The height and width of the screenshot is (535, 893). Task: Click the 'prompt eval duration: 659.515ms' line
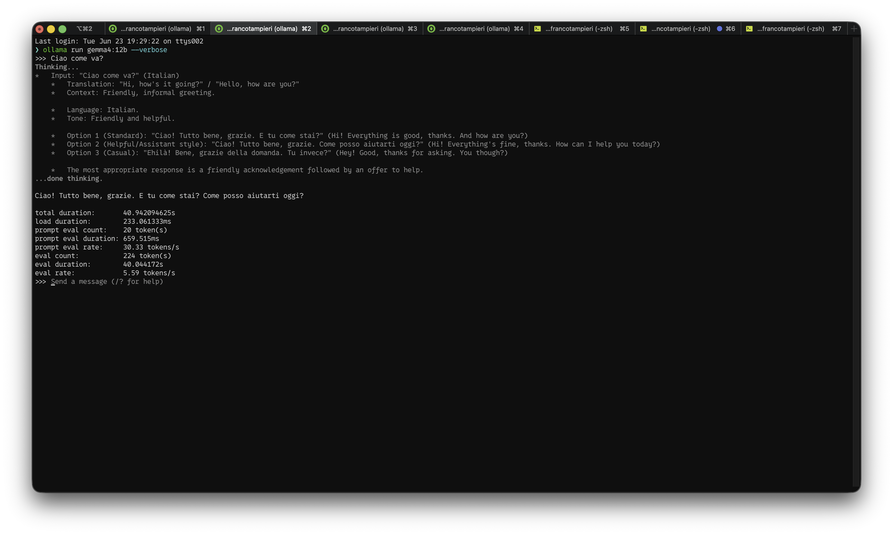[97, 239]
